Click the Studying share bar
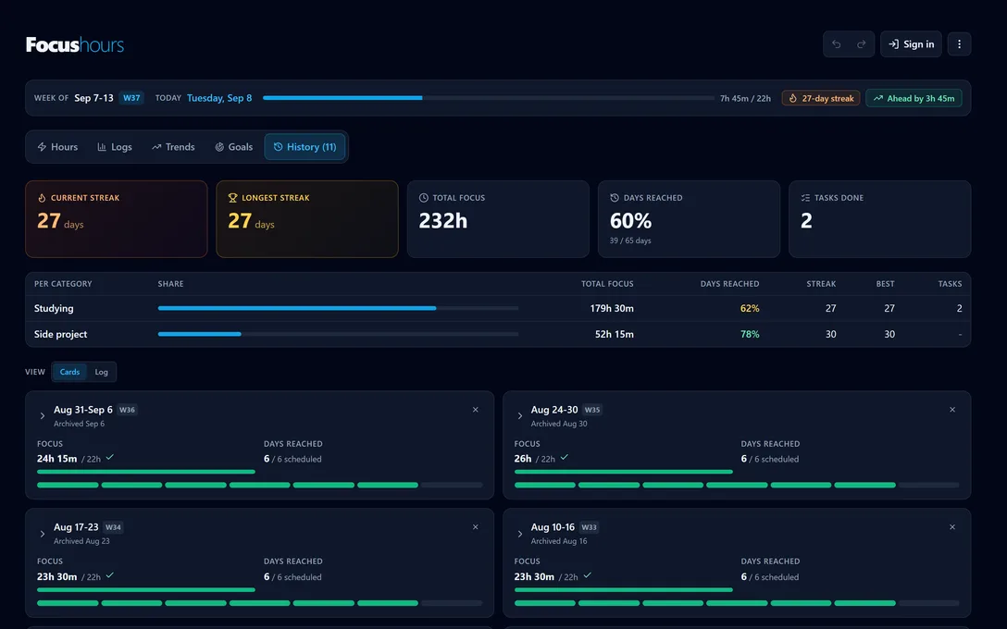Screen dimensions: 1007x629 pos(338,308)
